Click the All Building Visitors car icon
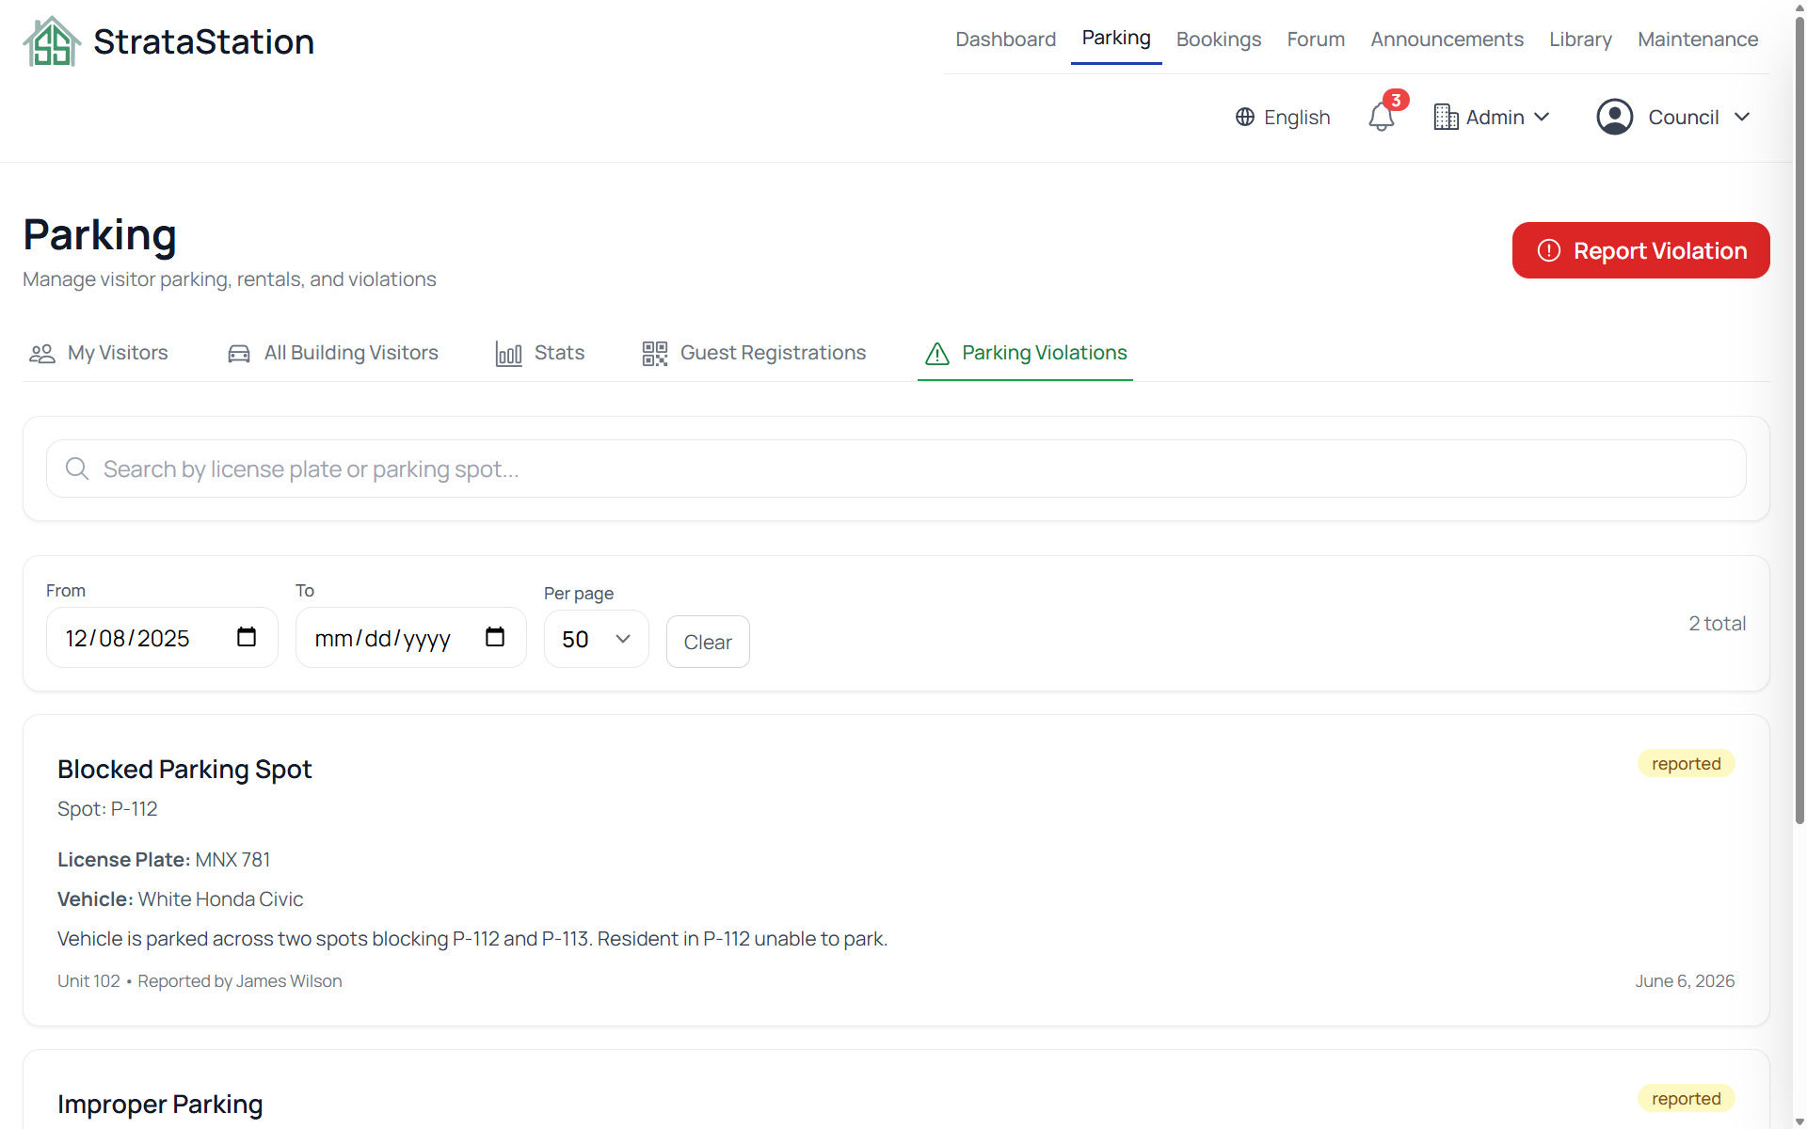 point(239,354)
